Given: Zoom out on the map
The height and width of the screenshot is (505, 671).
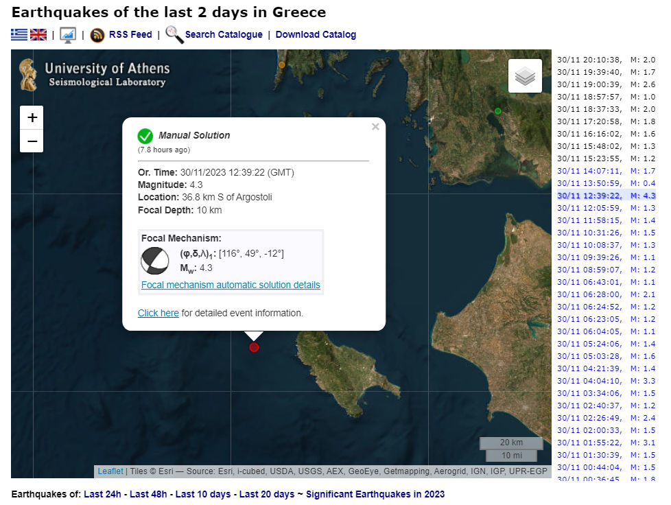Looking at the screenshot, I should (32, 141).
